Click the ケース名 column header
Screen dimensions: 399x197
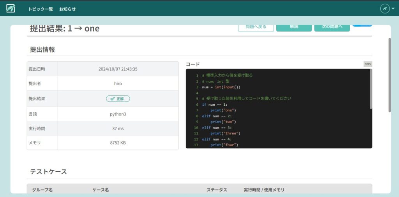point(101,190)
